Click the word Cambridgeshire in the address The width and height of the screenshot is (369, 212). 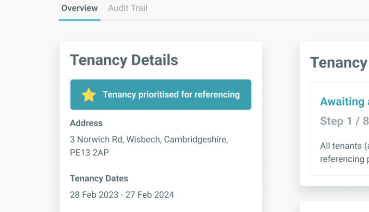pos(196,140)
